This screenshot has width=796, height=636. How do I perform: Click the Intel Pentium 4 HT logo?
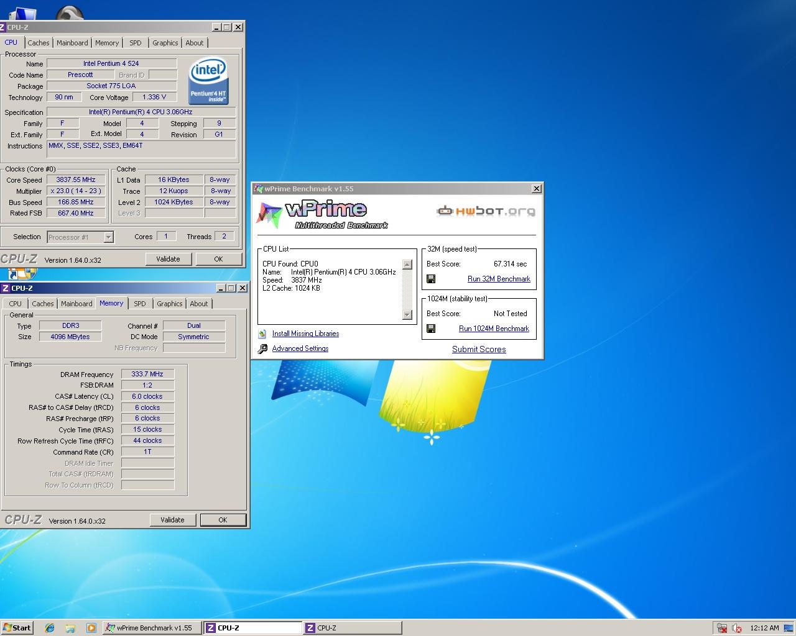coord(208,81)
